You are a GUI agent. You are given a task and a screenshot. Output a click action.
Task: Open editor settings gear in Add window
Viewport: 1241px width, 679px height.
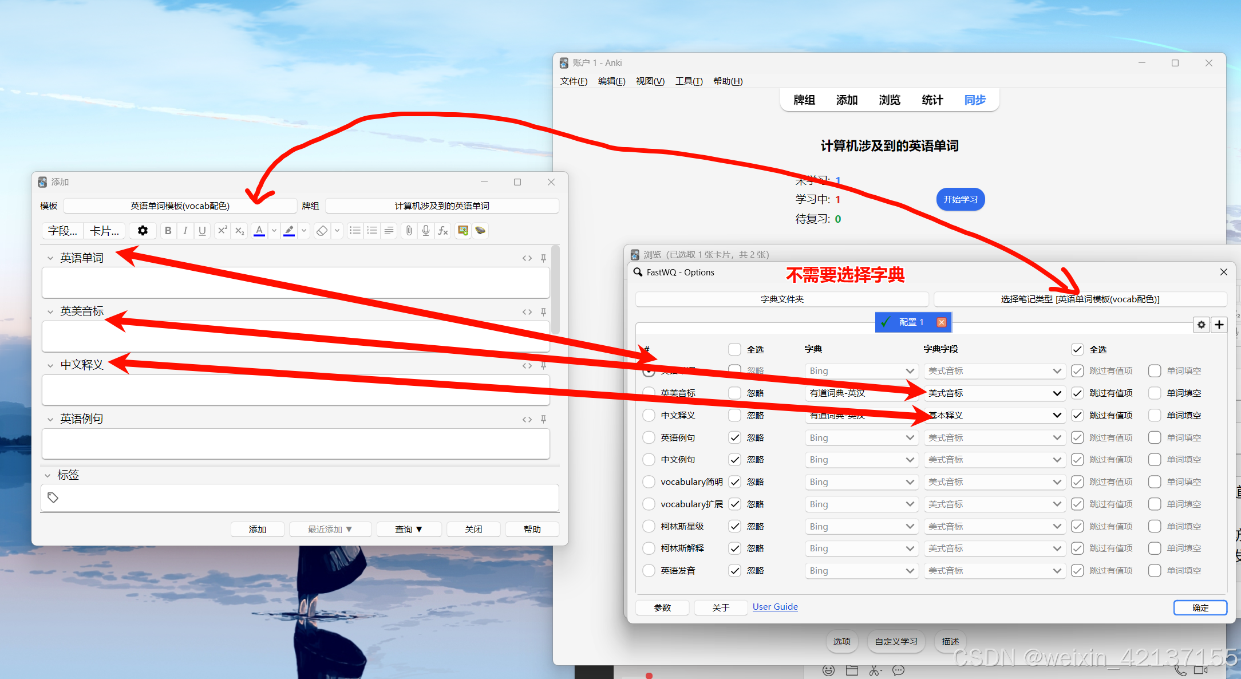[143, 231]
